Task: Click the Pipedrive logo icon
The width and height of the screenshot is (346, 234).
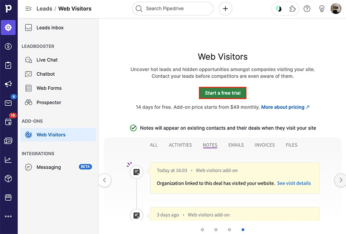Action: tap(8, 8)
